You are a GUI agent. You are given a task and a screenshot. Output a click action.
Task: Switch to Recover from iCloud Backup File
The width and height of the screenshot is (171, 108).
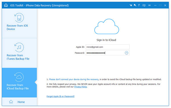tap(19, 82)
